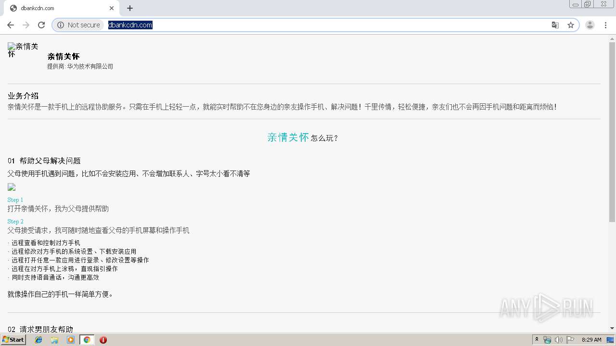616x346 pixels.
Task: Click the broken image under section 01
Action: coord(12,187)
